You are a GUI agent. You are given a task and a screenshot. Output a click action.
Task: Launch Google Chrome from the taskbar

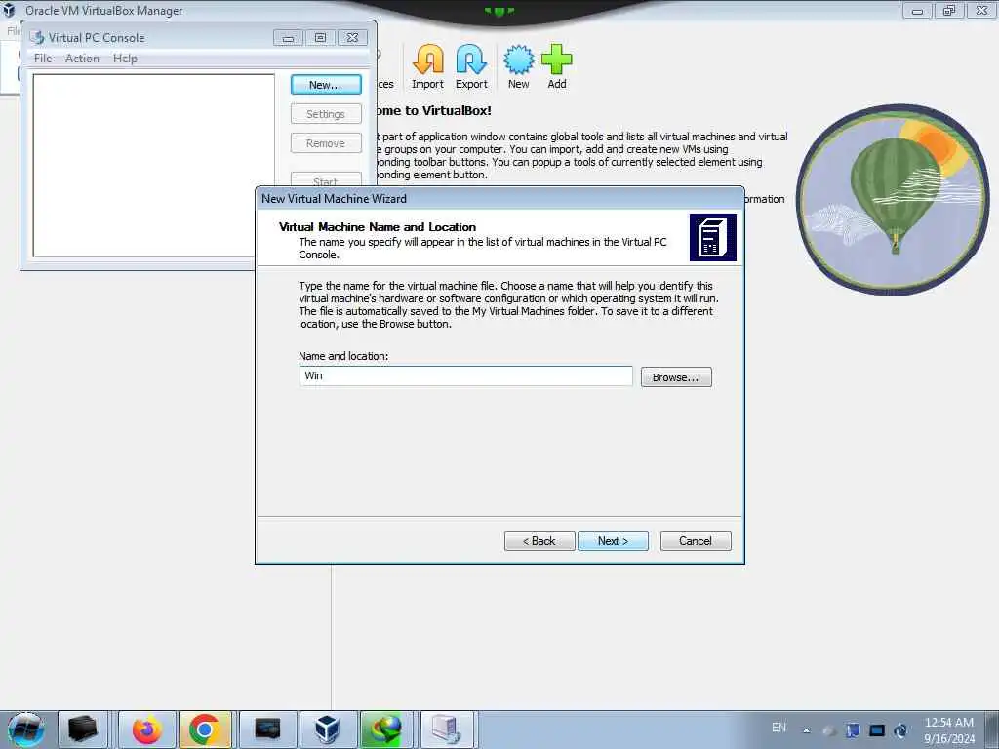(205, 729)
